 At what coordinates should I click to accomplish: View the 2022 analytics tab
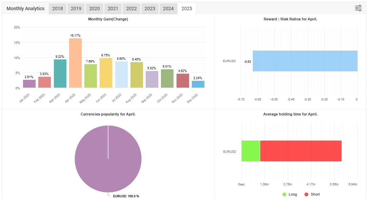(x=131, y=9)
